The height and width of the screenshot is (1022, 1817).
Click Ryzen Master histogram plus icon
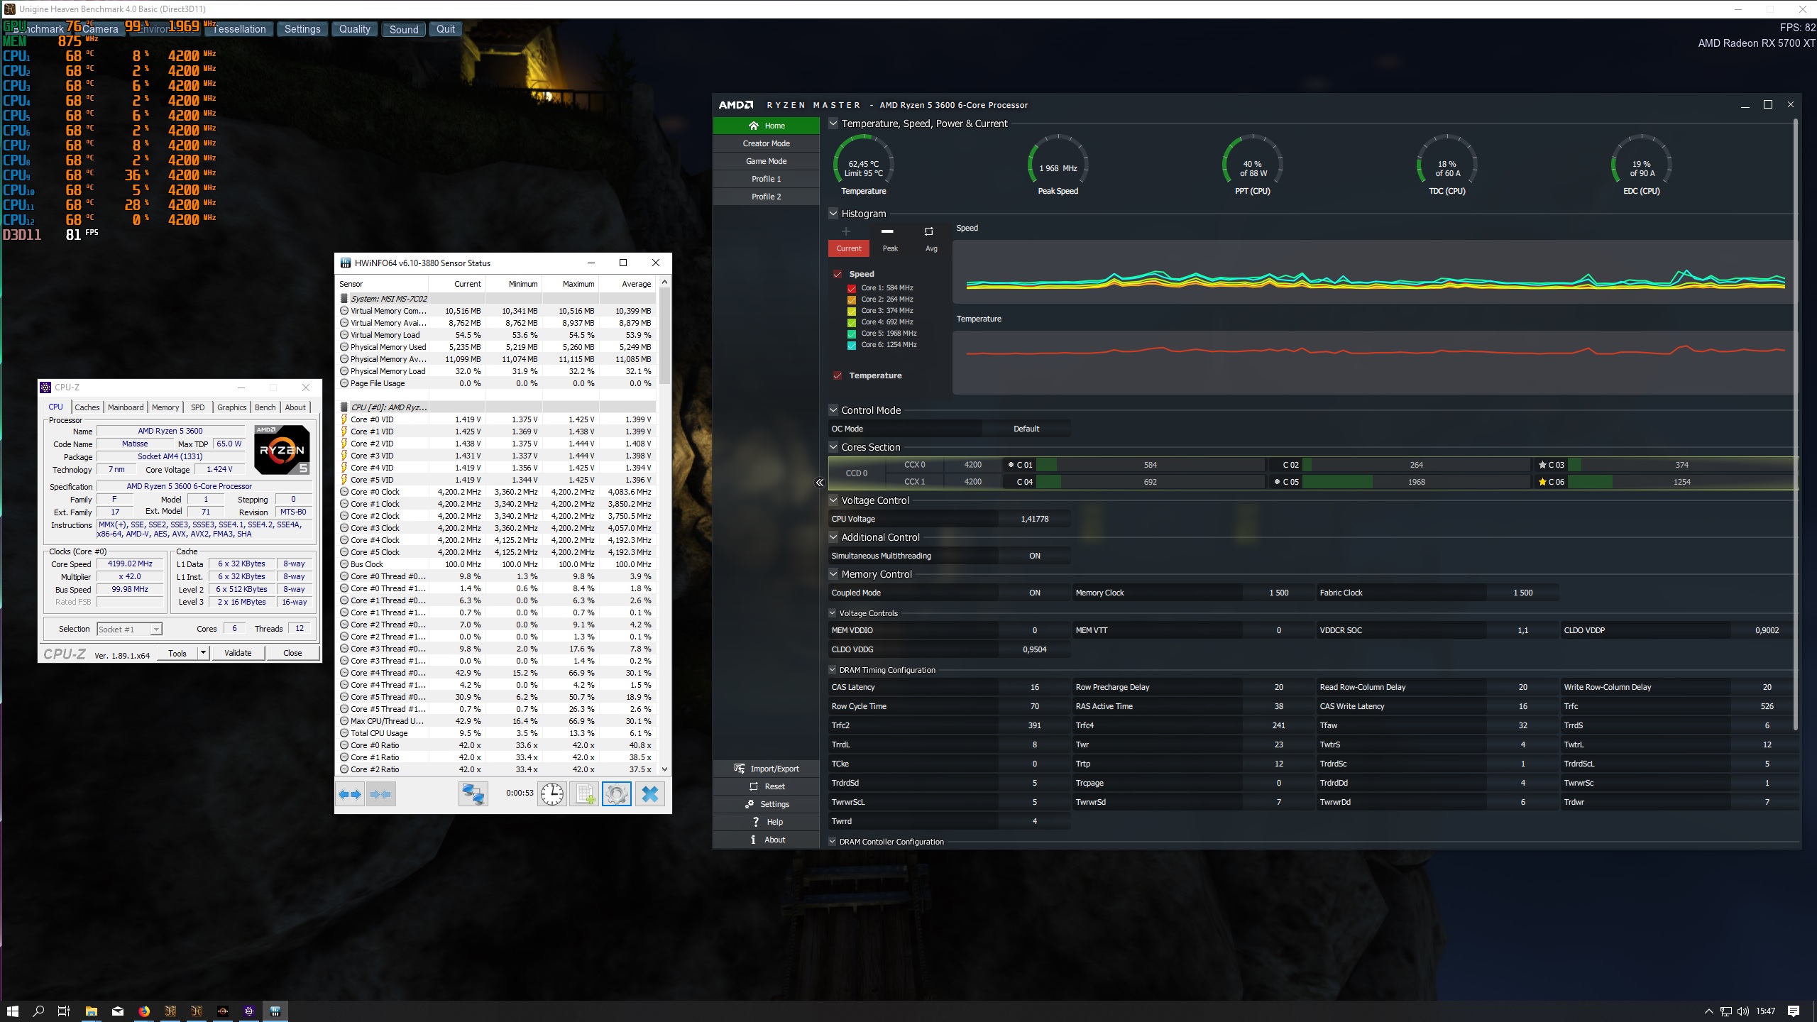(846, 231)
